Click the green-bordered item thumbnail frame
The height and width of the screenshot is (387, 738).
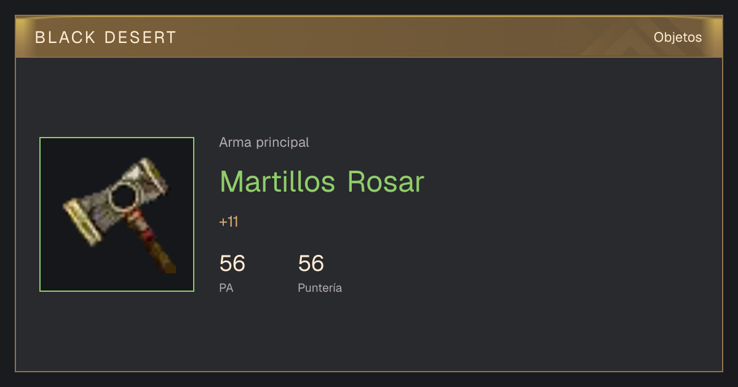(x=117, y=214)
